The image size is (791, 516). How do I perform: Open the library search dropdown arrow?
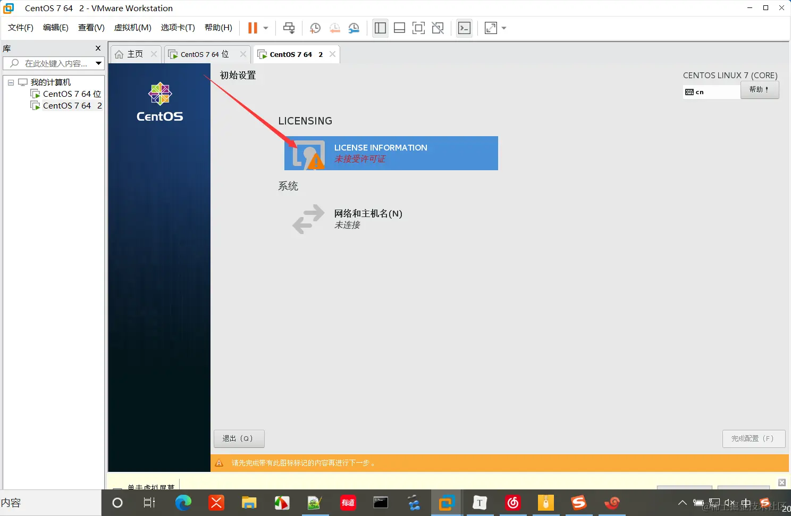(98, 63)
